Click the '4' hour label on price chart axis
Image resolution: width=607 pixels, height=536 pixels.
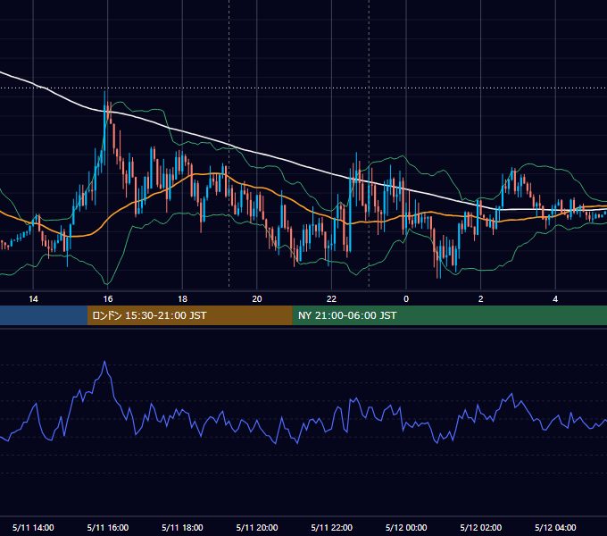(x=555, y=299)
